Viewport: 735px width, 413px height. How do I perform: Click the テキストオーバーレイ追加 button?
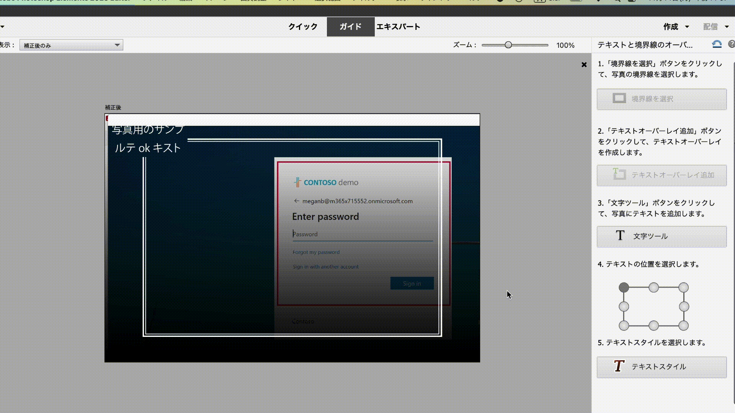[661, 175]
